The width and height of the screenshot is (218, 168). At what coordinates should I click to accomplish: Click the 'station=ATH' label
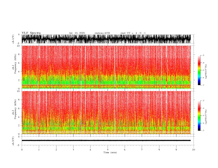click(x=102, y=33)
